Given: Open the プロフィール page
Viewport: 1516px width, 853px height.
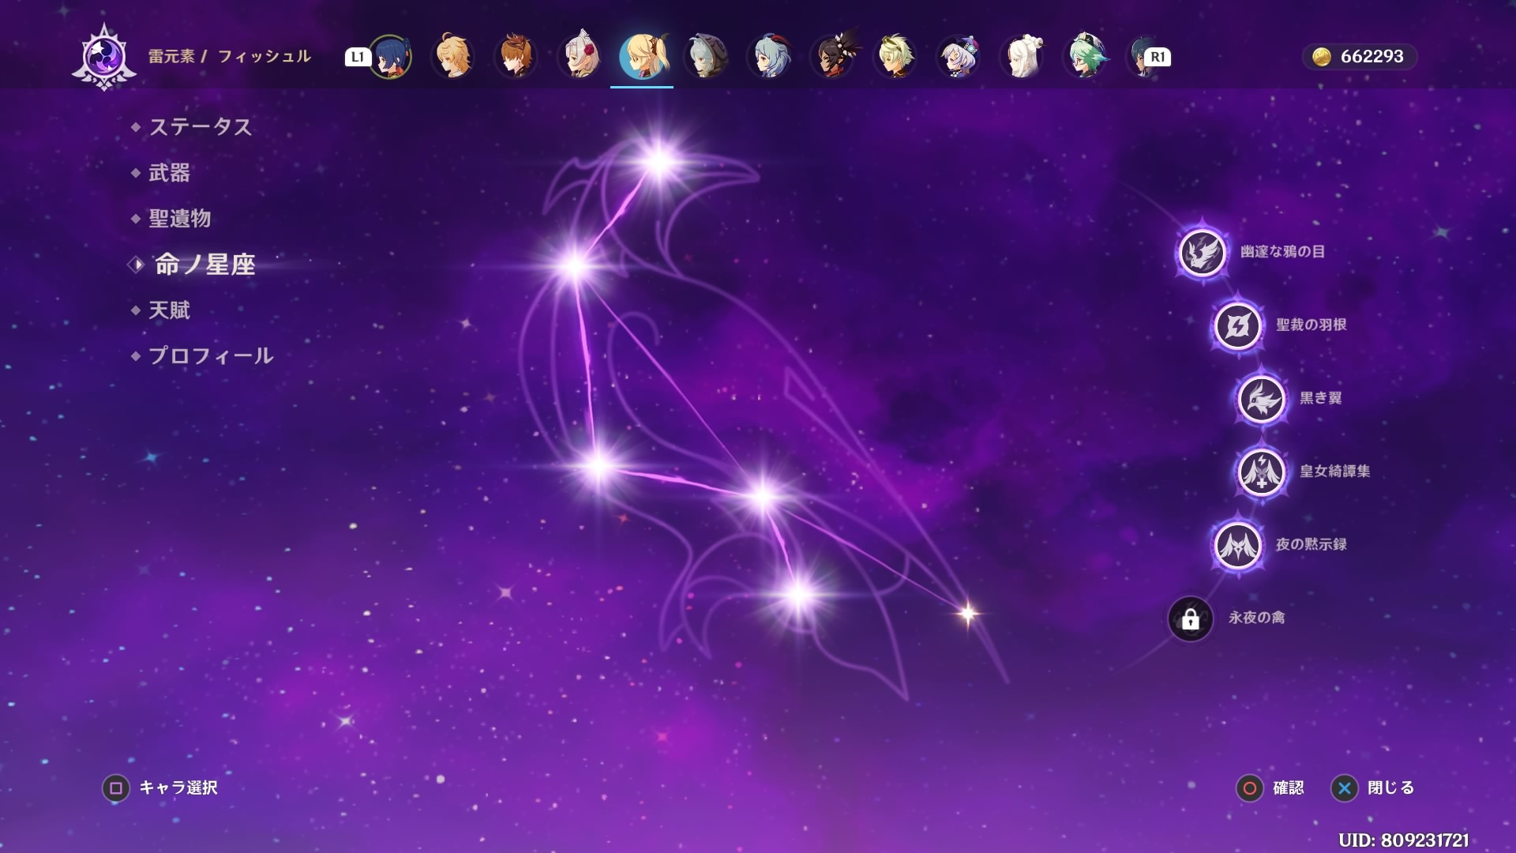Looking at the screenshot, I should [x=210, y=356].
